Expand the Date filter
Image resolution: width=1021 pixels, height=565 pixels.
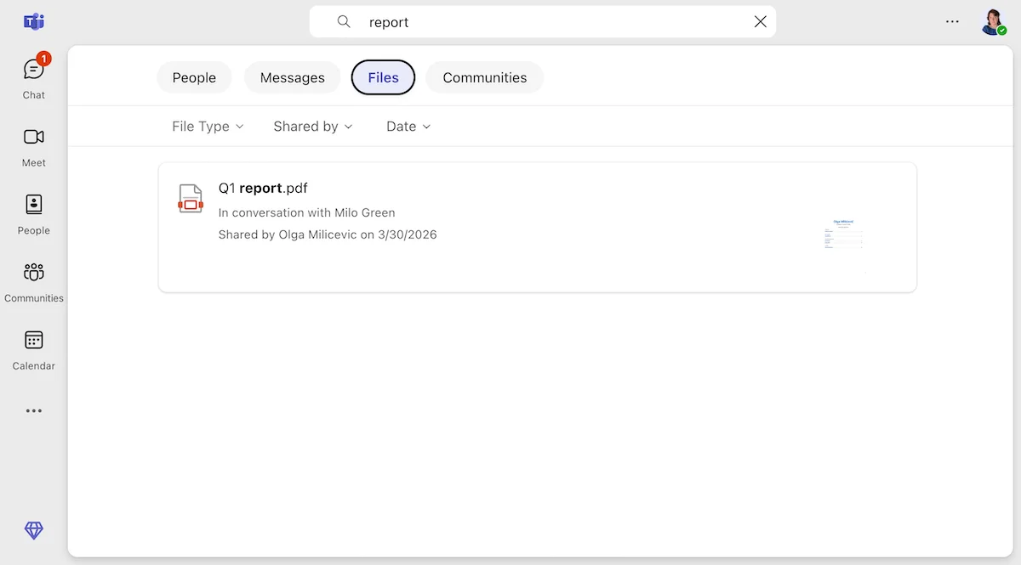[x=408, y=126]
